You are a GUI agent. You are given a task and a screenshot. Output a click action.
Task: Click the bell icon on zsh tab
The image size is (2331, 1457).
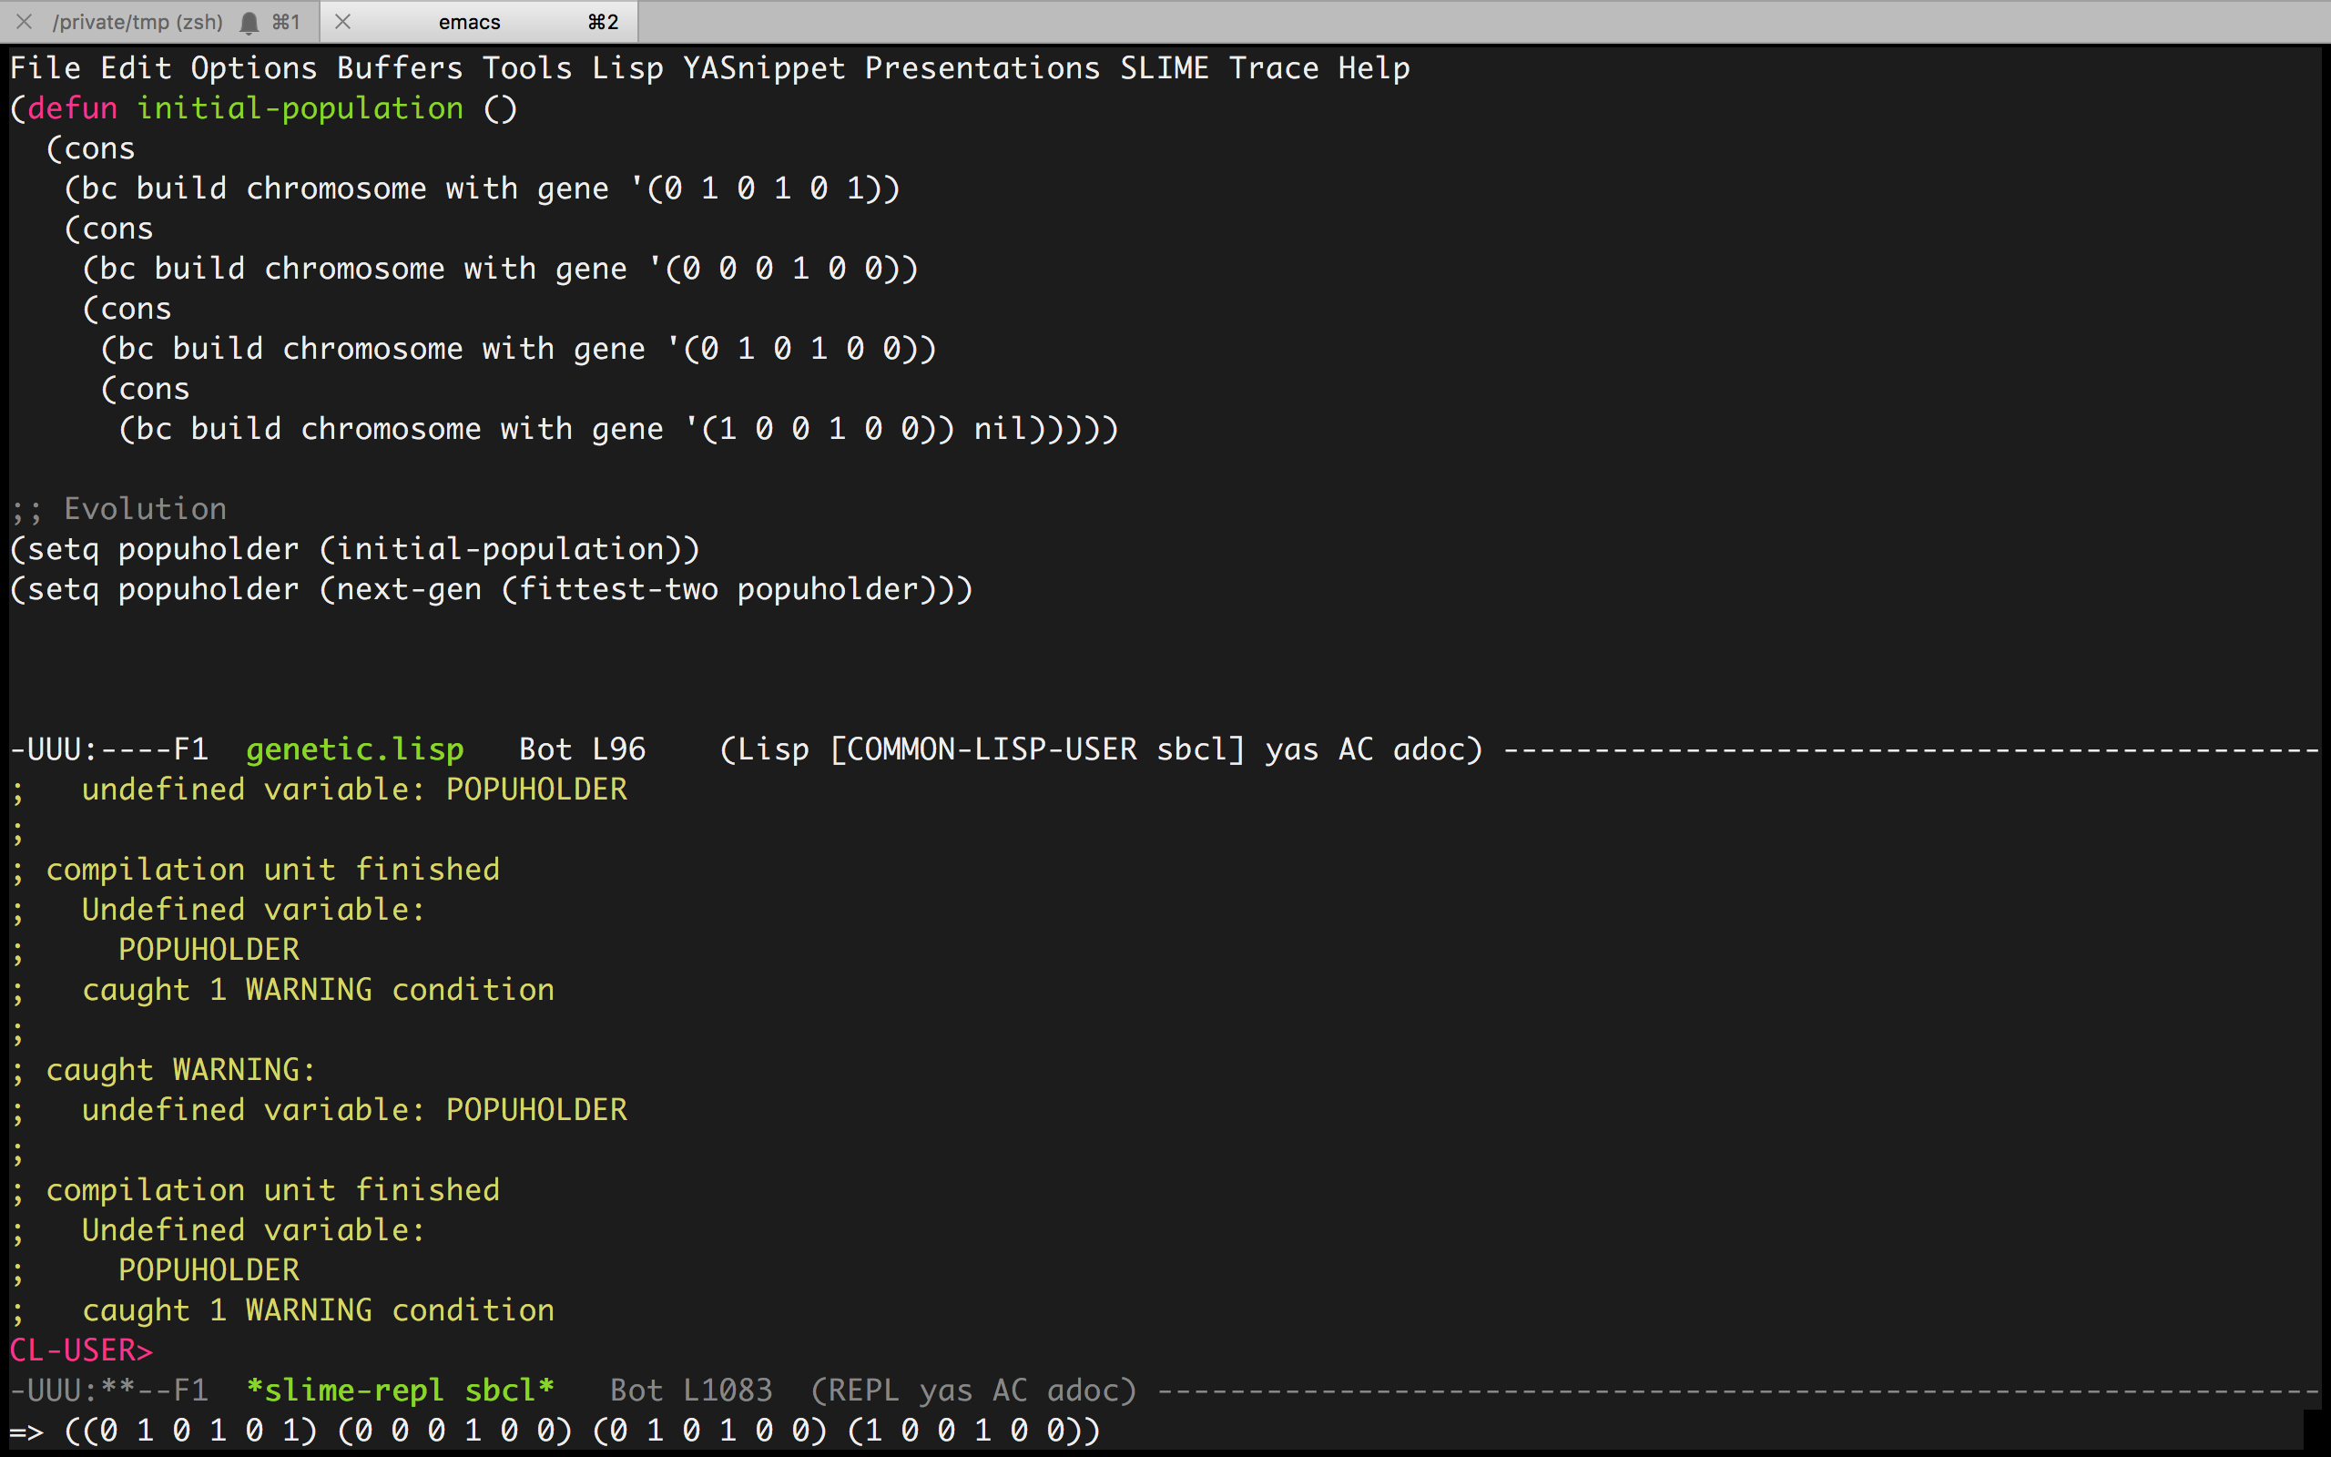click(x=249, y=22)
